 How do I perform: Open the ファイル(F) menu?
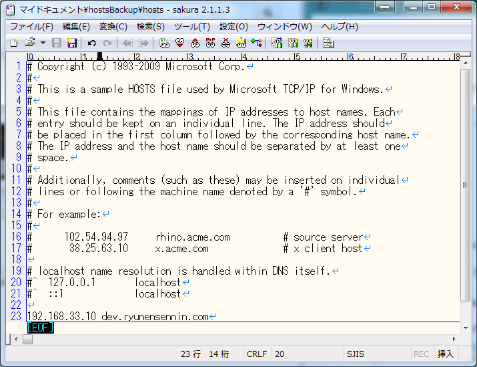(x=31, y=27)
